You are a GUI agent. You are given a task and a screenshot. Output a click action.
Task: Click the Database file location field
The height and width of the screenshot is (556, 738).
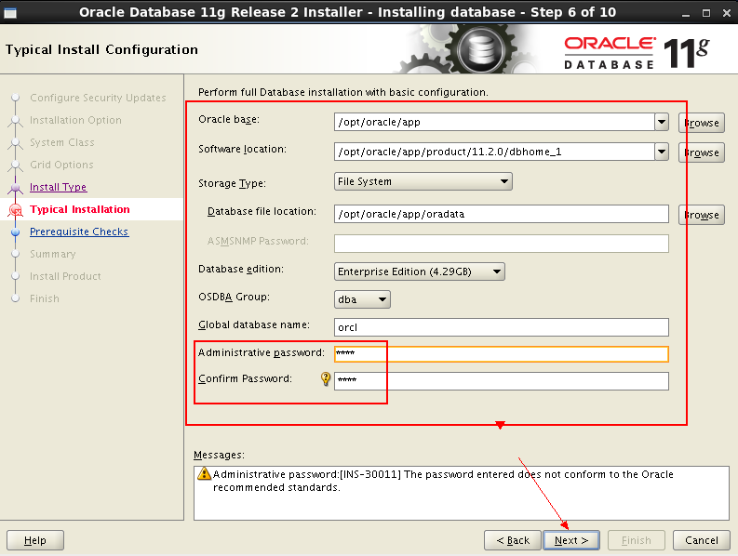click(x=502, y=214)
